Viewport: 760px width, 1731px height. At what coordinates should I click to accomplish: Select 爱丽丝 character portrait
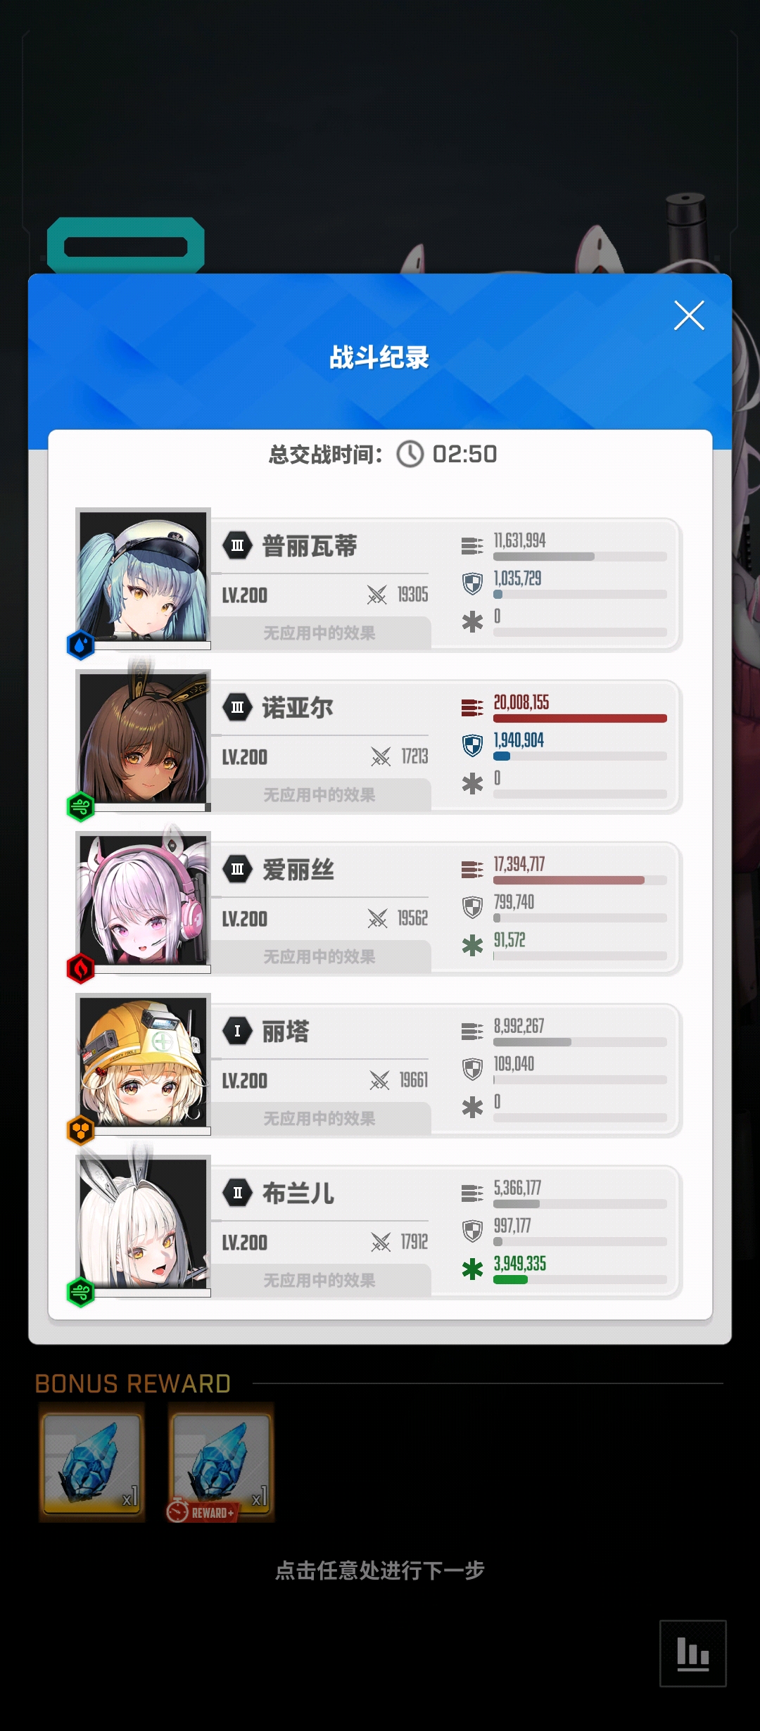(143, 899)
